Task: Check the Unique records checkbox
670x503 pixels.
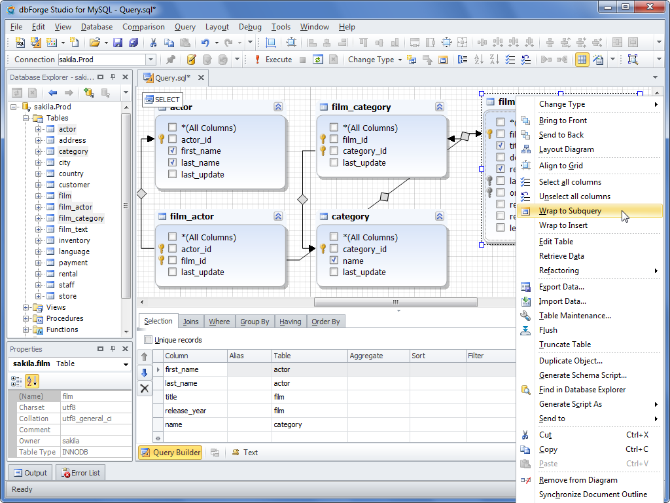Action: 148,340
